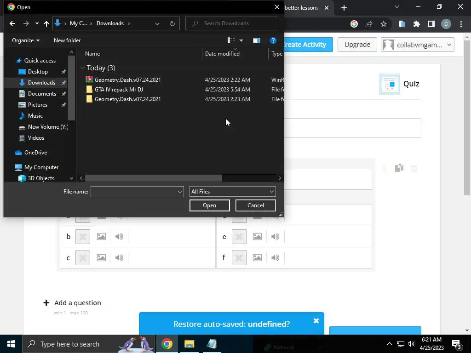This screenshot has height=353, width=471.
Task: Click the Upgrade button
Action: [x=357, y=45]
